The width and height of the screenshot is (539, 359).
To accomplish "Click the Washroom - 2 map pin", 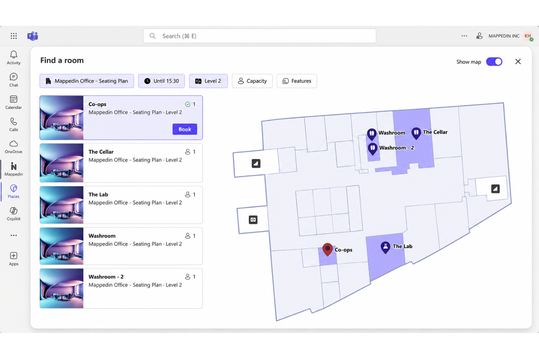I will point(372,149).
